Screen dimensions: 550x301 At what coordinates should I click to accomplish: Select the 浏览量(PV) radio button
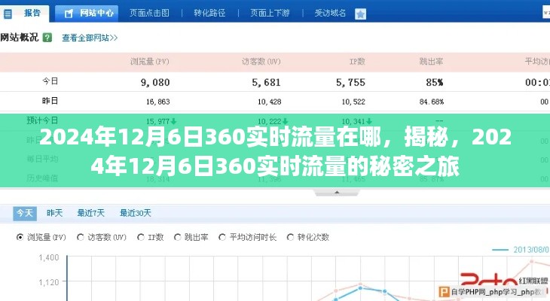coord(20,236)
